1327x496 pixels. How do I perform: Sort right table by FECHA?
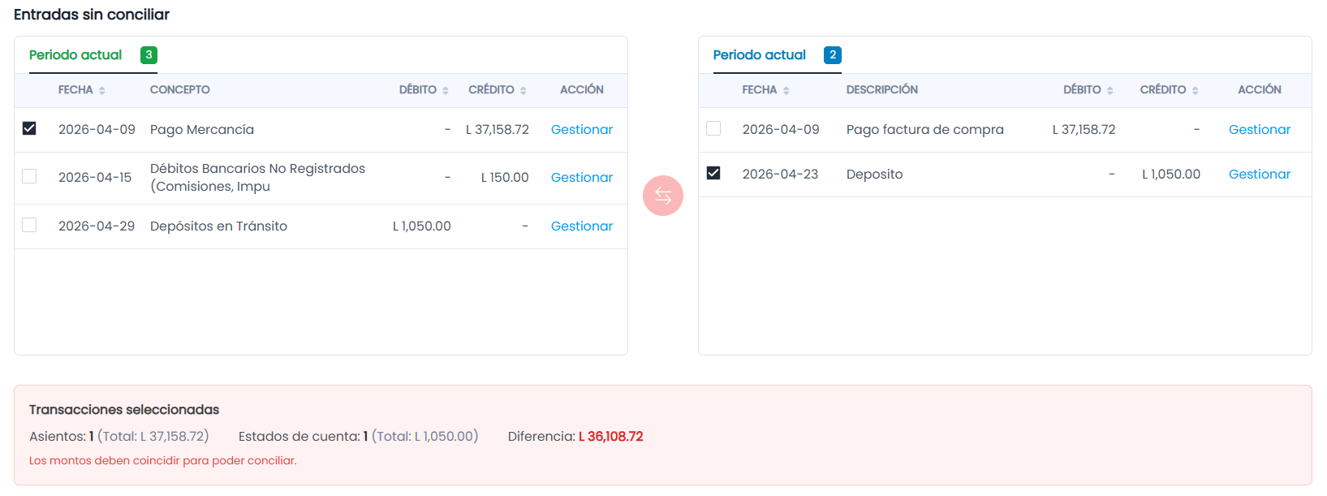(766, 90)
